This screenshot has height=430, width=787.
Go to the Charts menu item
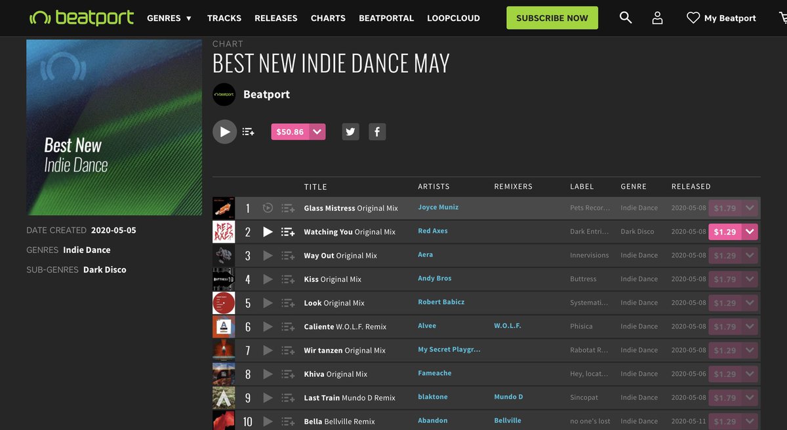click(328, 18)
